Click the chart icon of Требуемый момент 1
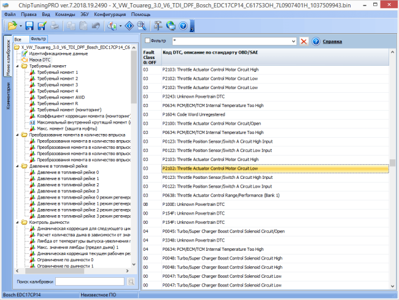Viewport: 399px width, 300px height. tap(33, 73)
